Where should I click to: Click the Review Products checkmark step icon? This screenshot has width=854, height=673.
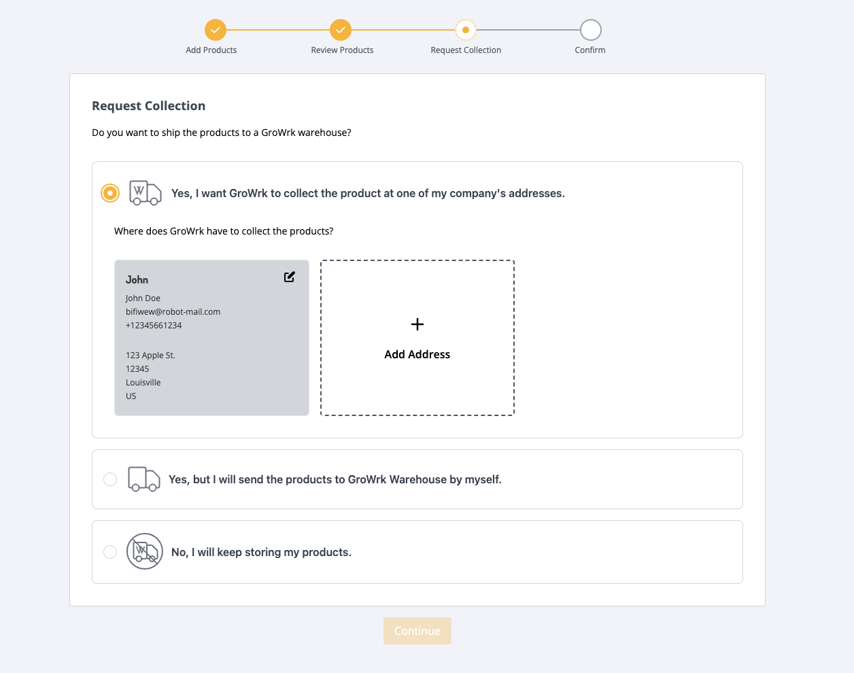point(341,30)
